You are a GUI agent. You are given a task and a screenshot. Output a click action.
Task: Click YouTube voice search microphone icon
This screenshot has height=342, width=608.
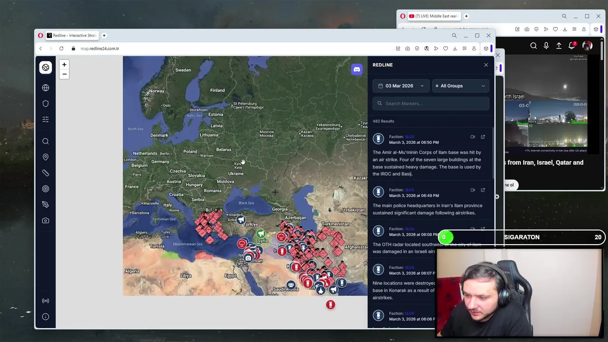coord(546,46)
